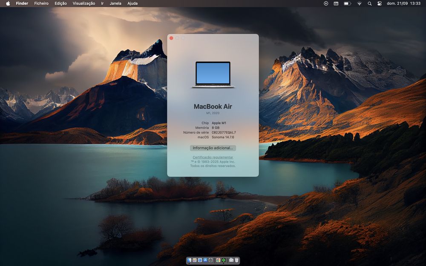Click the window manager menu bar icon
This screenshot has width=426, height=266.
click(336, 3)
